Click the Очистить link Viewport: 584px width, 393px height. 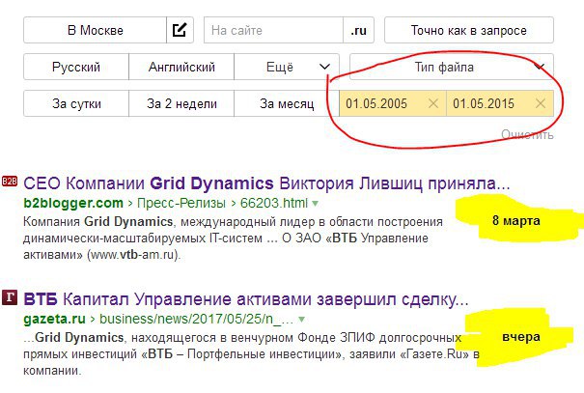click(527, 134)
